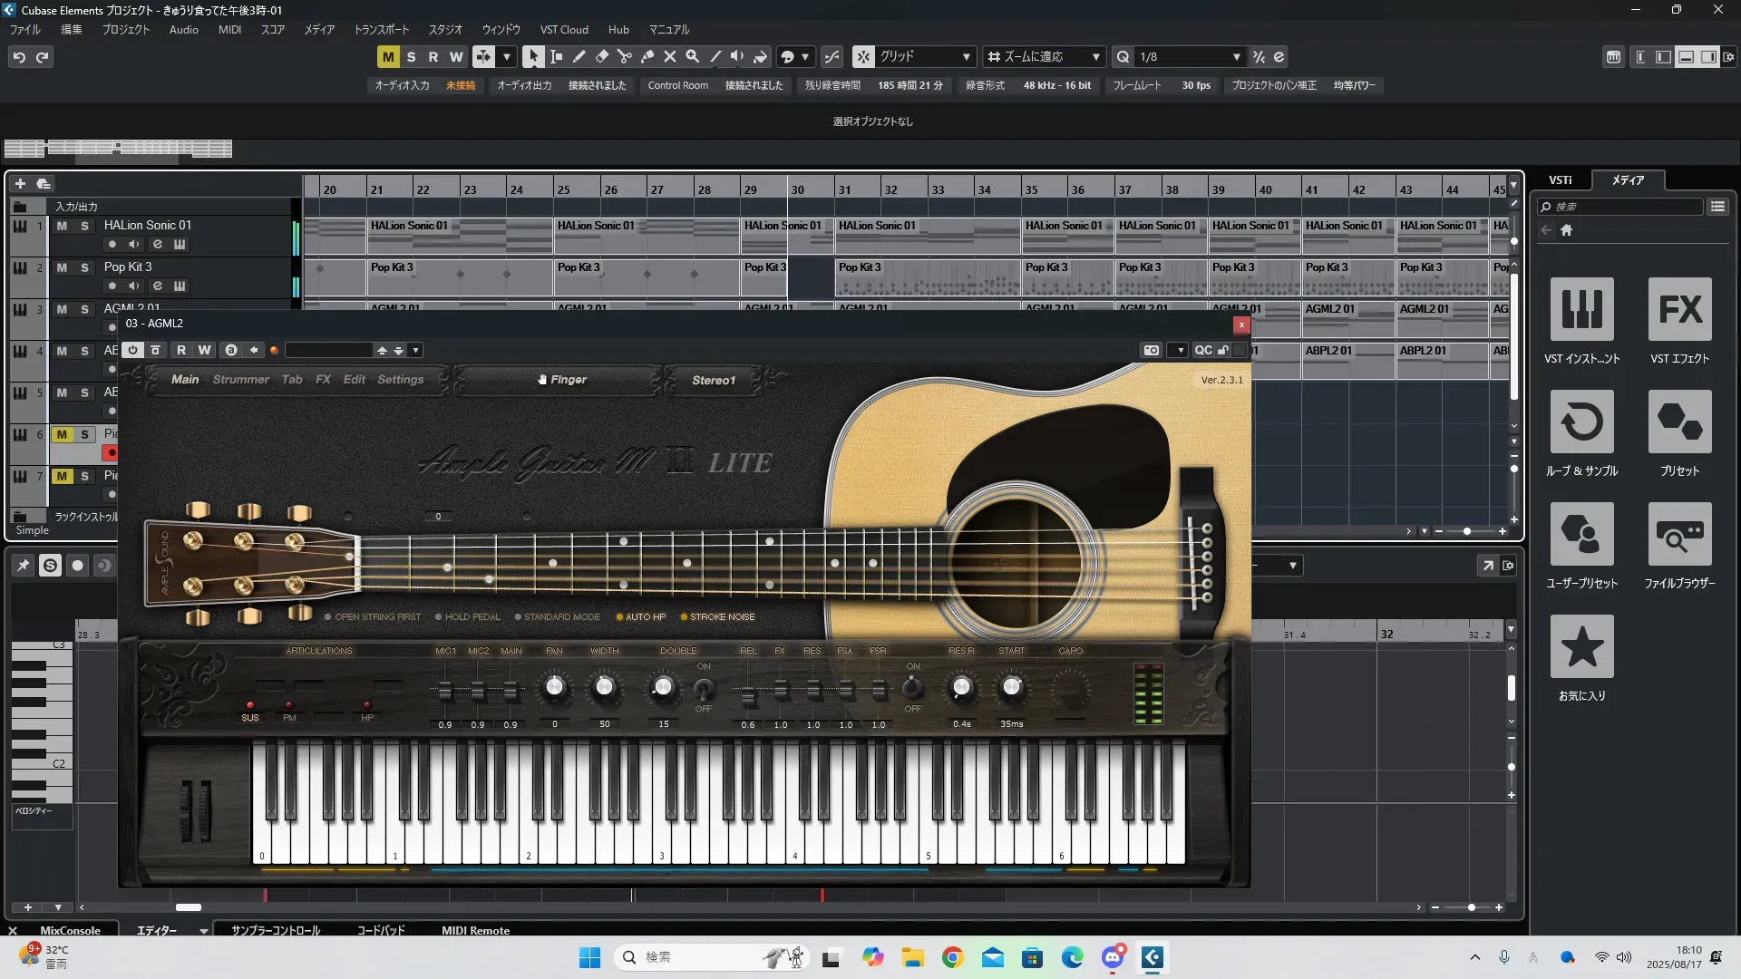Screen dimensions: 1741x979
Task: Select the Zoom magnifier tool
Action: 692,57
